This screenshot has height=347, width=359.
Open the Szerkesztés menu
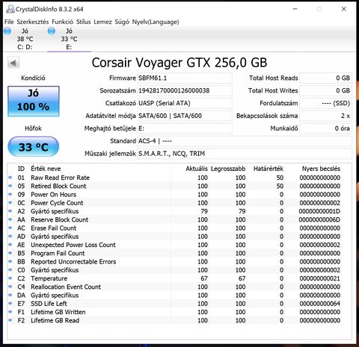click(33, 22)
